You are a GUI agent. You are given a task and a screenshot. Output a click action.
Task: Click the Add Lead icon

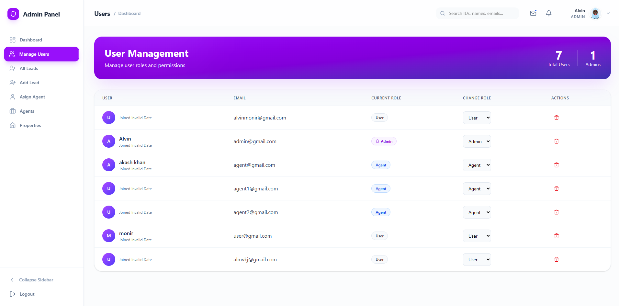click(x=12, y=83)
